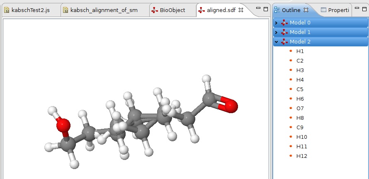369x179 pixels.
Task: Click the Properties view table icon
Action: [x=323, y=10]
